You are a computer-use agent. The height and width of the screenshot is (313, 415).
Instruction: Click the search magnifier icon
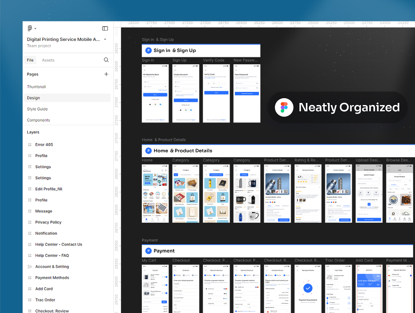[x=106, y=60]
